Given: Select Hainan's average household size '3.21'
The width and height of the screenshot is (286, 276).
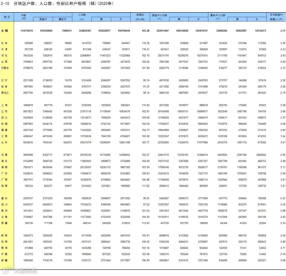Looking at the screenshot, I should (283, 186).
